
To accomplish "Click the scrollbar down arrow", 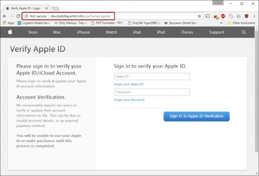I will (256, 174).
